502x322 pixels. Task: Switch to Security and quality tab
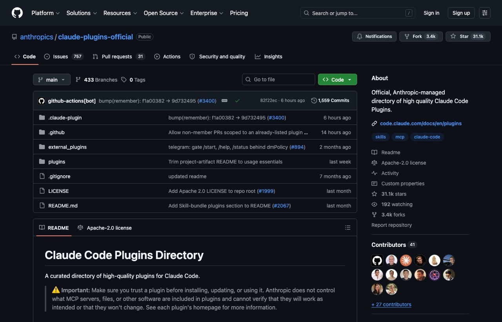217,57
